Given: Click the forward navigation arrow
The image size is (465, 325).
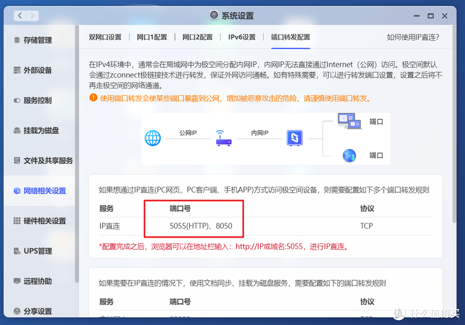Looking at the screenshot, I should click(33, 15).
